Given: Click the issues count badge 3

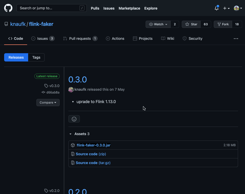Looking at the screenshot, I should point(52,38).
